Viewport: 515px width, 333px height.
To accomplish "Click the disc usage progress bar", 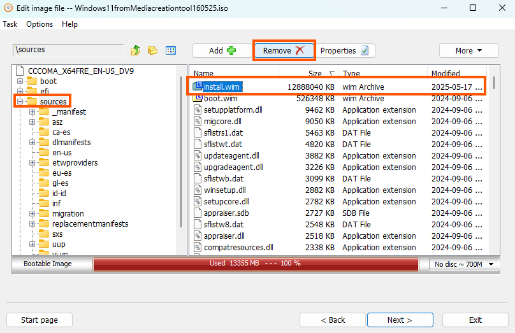I will (256, 264).
